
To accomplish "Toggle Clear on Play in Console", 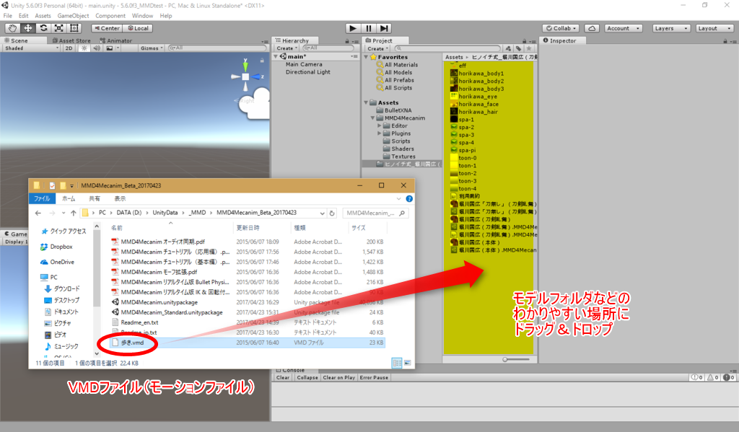I will click(339, 377).
